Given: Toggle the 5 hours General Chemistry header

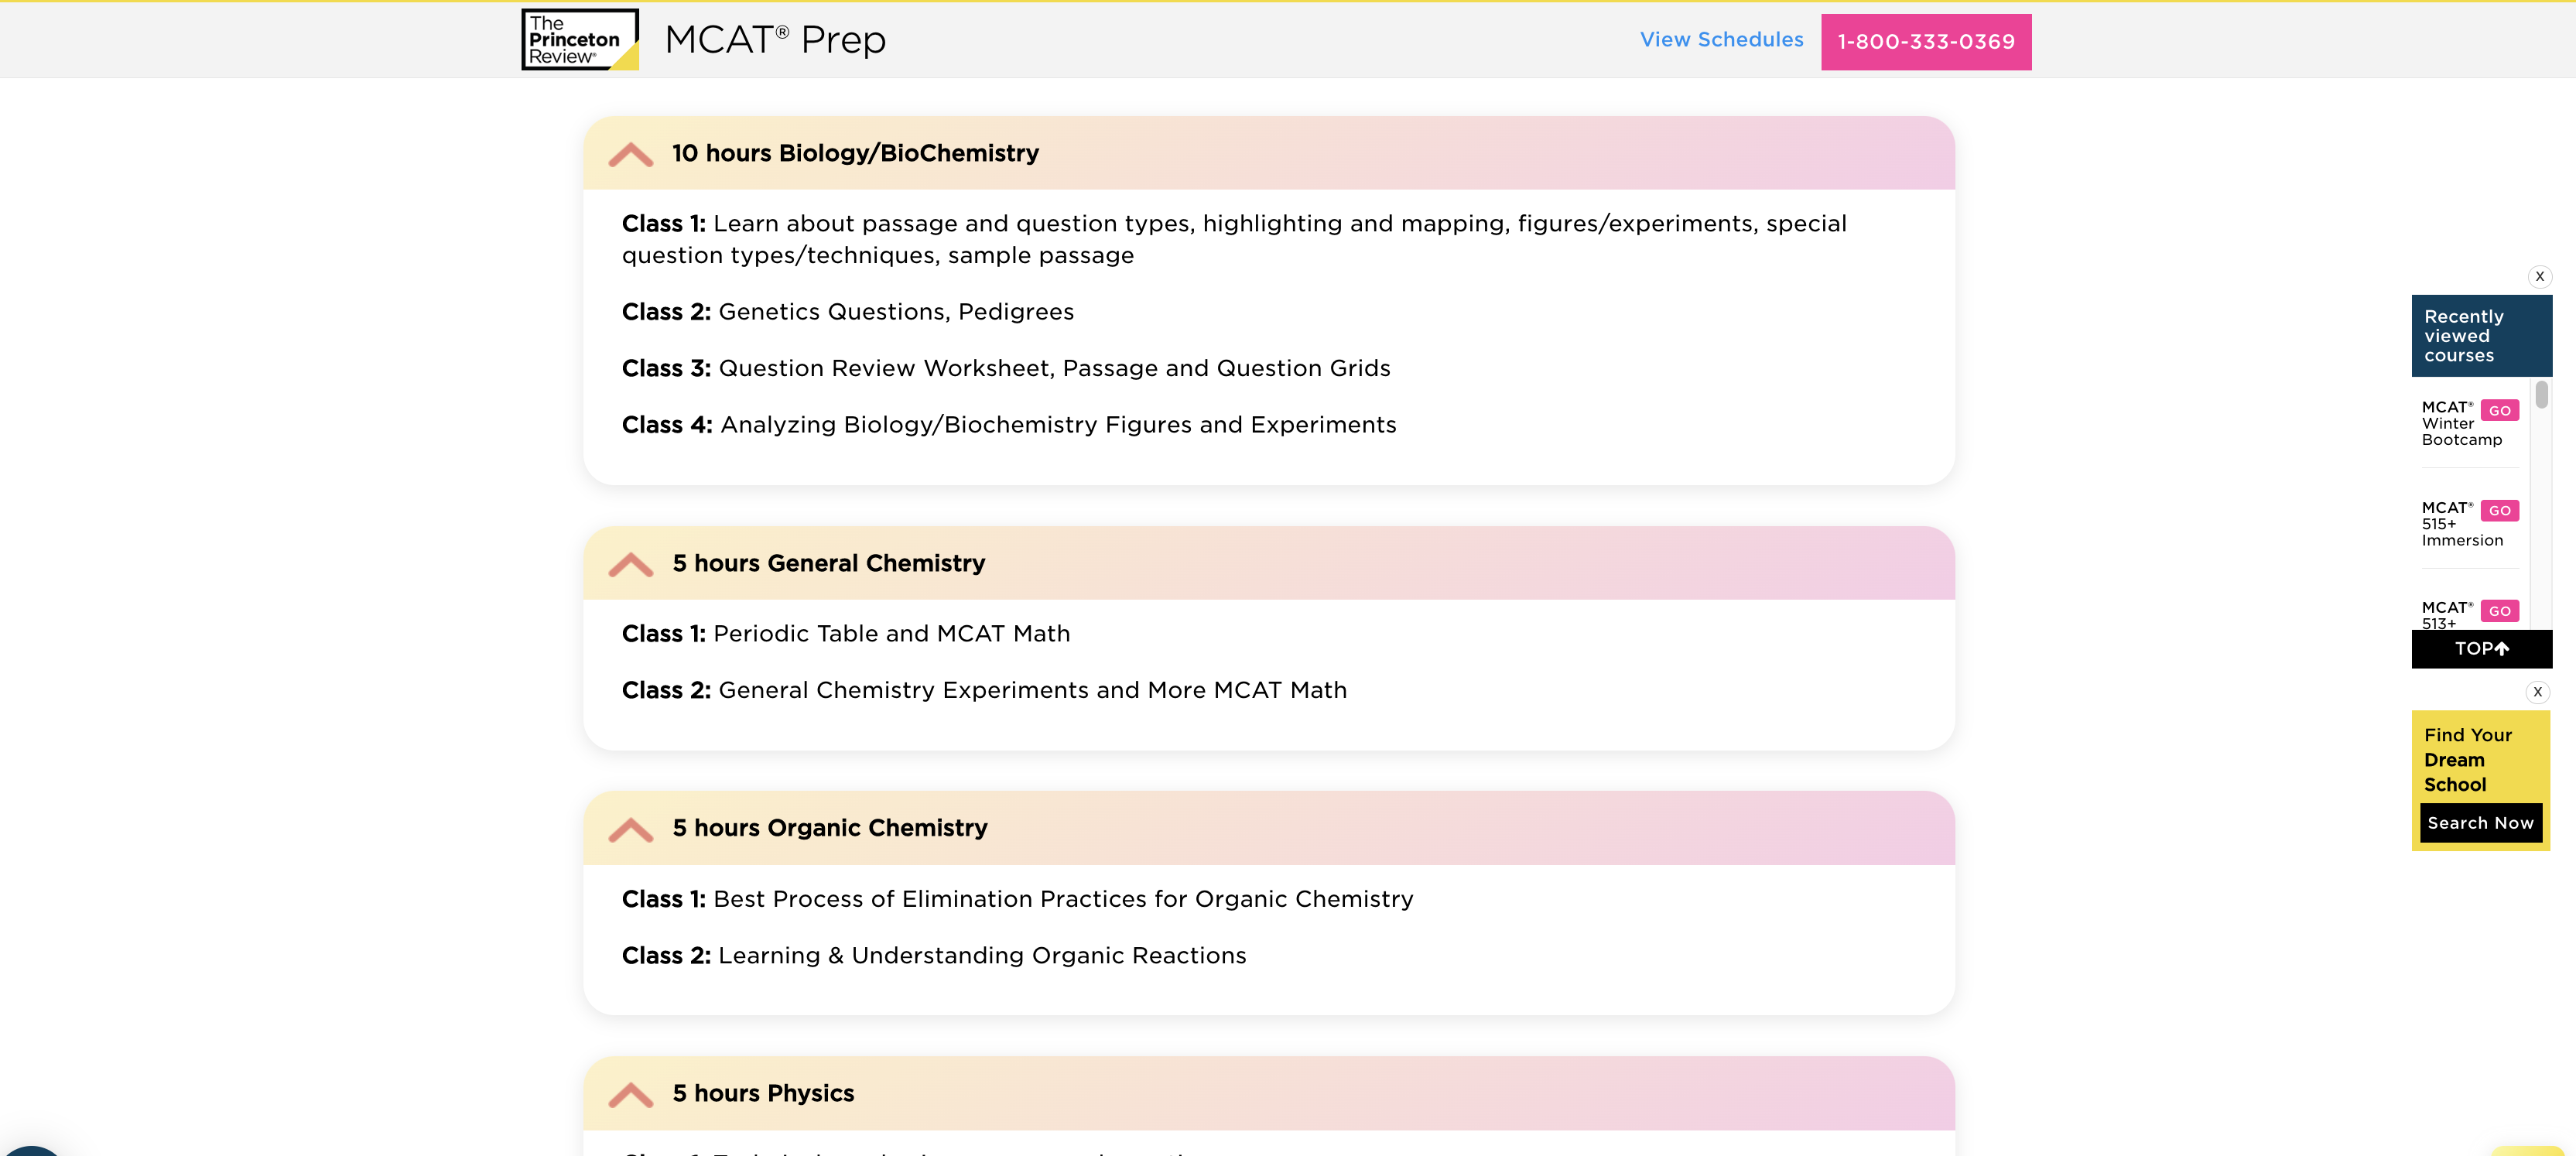Looking at the screenshot, I should click(828, 563).
